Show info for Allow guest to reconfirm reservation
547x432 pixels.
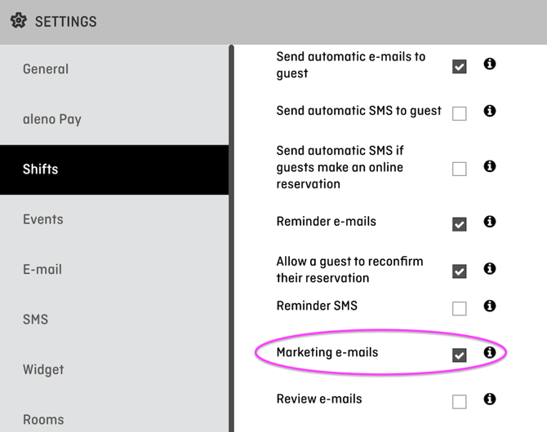(x=489, y=268)
